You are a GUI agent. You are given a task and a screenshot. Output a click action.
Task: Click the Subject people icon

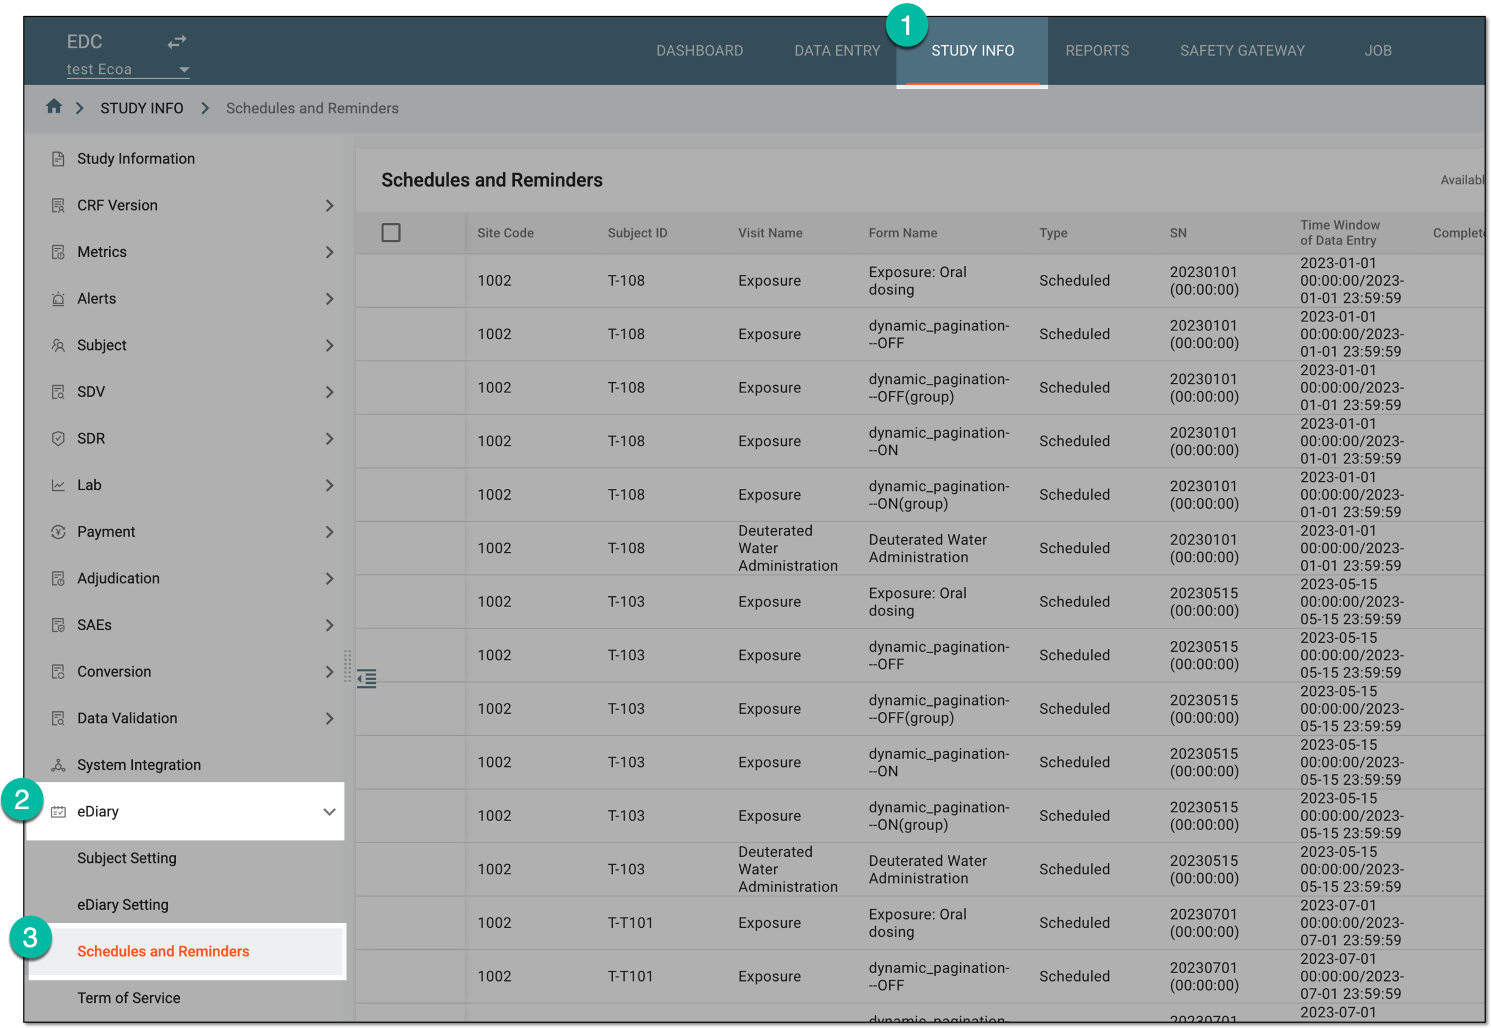click(x=58, y=345)
